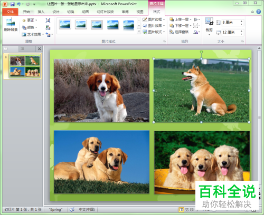Expand the picture styles gallery More arrow

click(139, 32)
